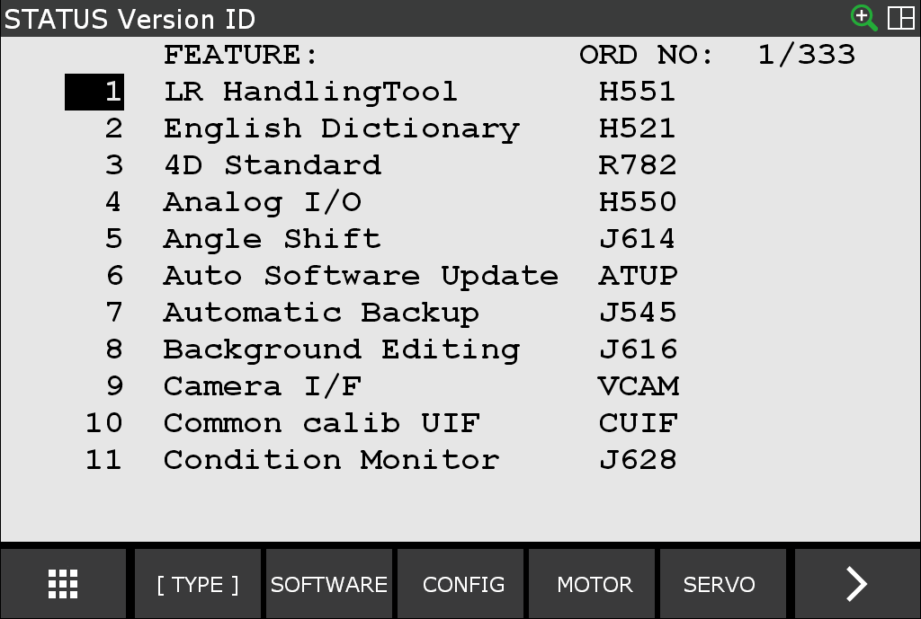
Task: Select the Condition Monitor row
Action: pyautogui.click(x=330, y=459)
